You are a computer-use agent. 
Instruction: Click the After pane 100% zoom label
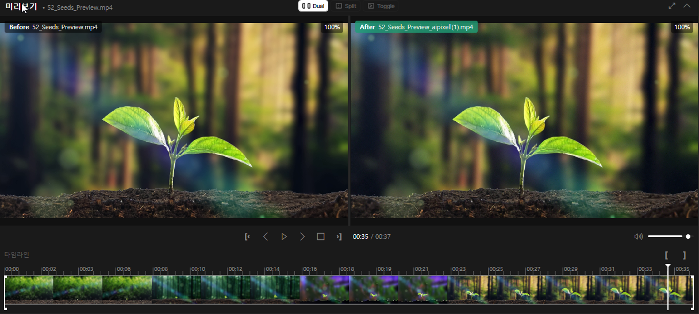(x=682, y=27)
